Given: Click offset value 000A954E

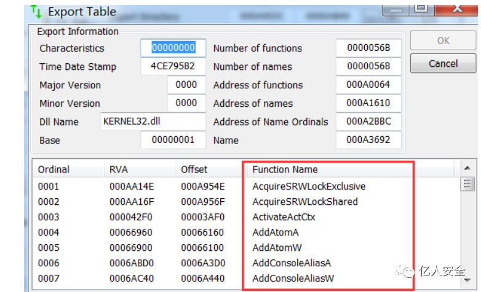Looking at the screenshot, I should coord(203,186).
